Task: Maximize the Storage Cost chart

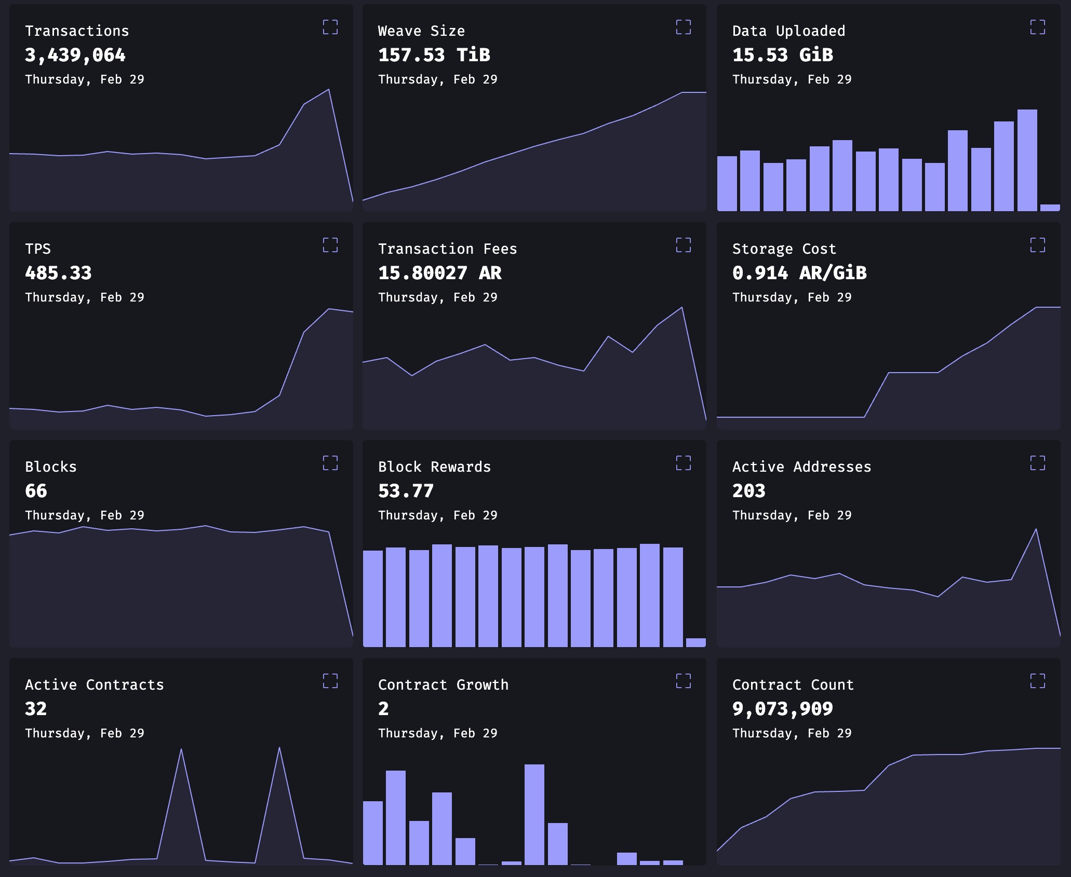Action: click(1037, 245)
